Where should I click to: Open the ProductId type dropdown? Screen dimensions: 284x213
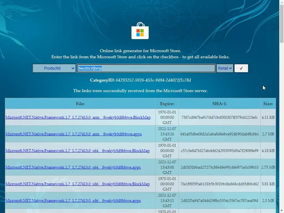pos(54,68)
